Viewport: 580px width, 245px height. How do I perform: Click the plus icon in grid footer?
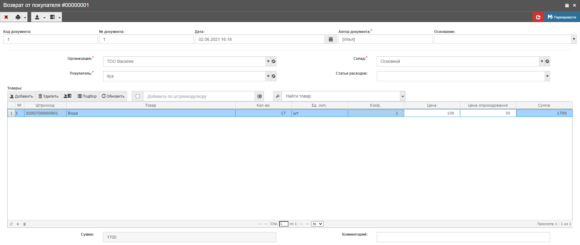tap(18, 224)
